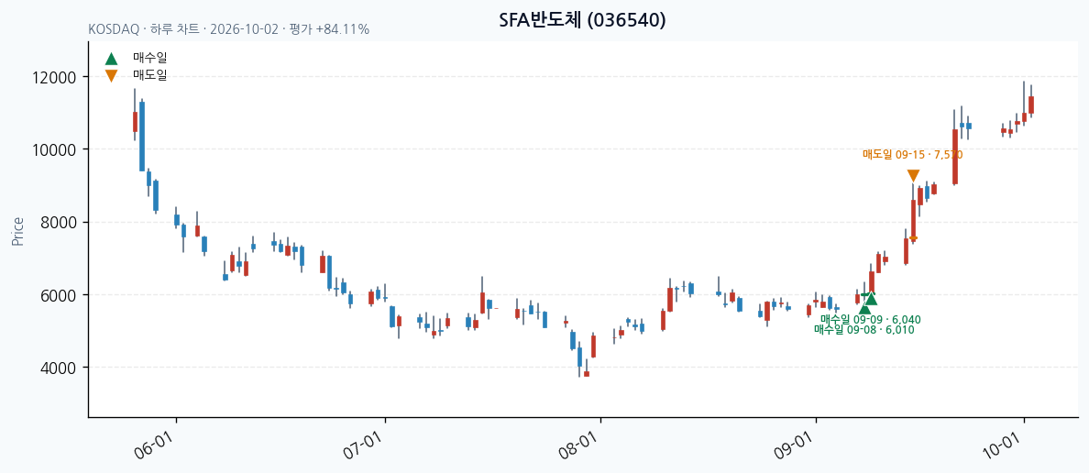Screen dimensions: 1089x473
Task: Click the 6000 price axis label
Action: [58, 295]
